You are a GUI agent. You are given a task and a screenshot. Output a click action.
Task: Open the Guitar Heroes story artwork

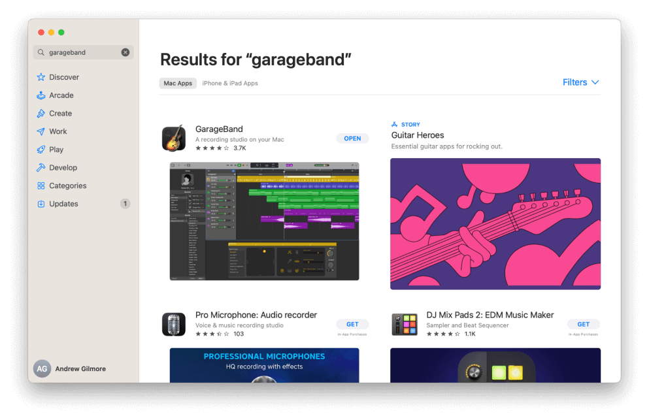coord(495,224)
